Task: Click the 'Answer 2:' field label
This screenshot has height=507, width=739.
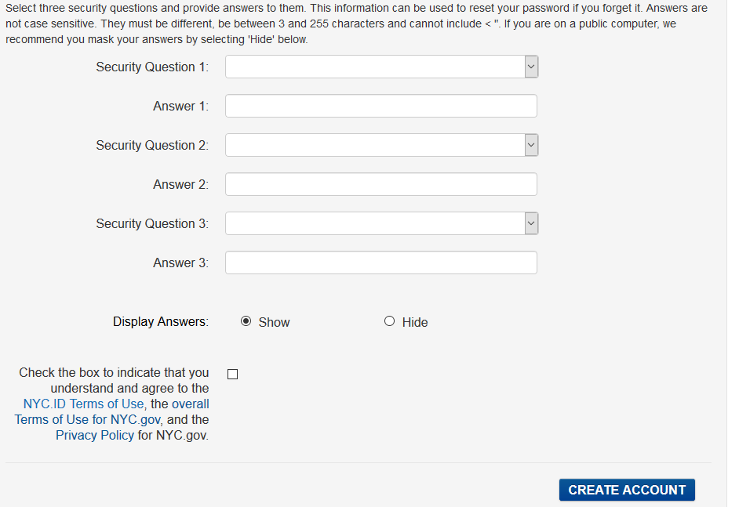Action: [x=180, y=184]
